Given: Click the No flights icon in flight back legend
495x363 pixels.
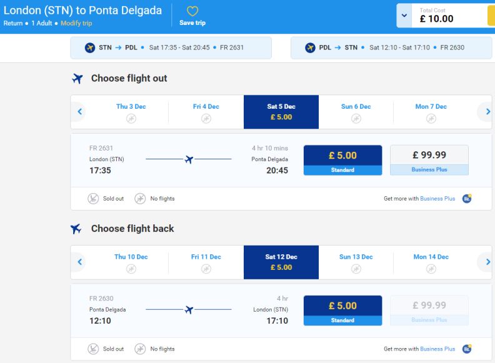Looking at the screenshot, I should pyautogui.click(x=141, y=349).
